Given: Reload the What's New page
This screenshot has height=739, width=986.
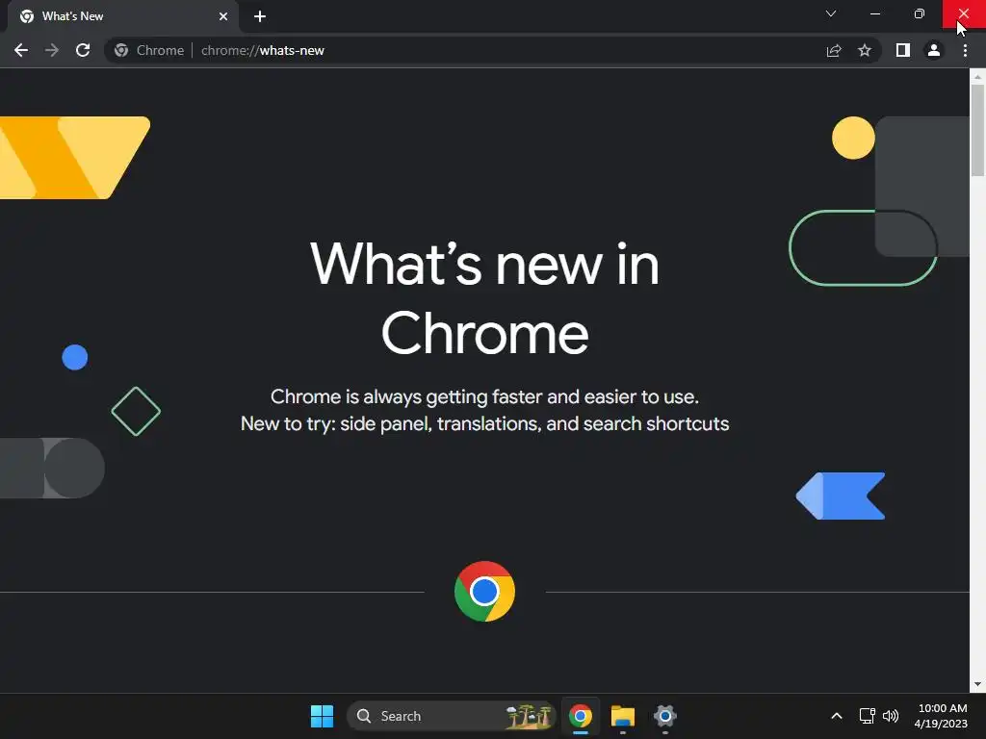Looking at the screenshot, I should [83, 50].
